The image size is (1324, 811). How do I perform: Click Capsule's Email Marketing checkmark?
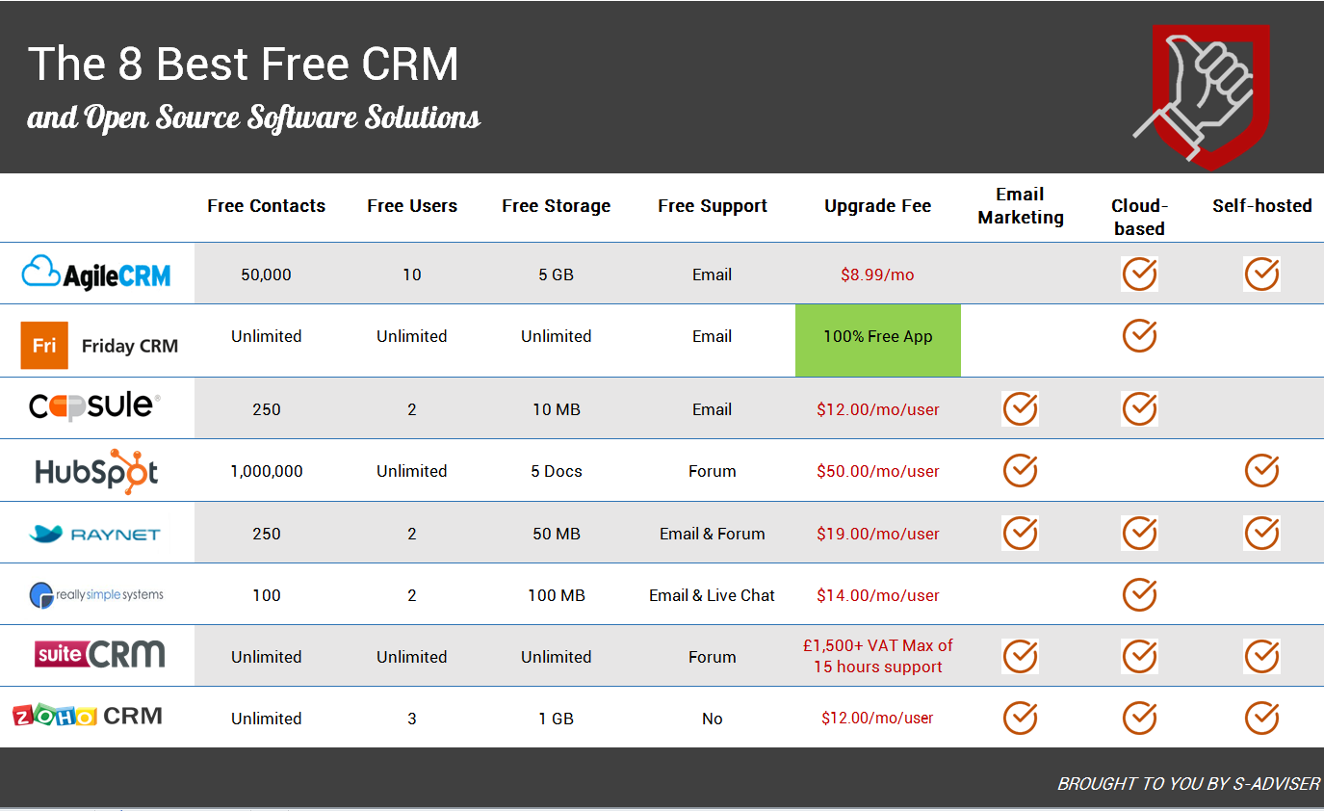click(1020, 409)
